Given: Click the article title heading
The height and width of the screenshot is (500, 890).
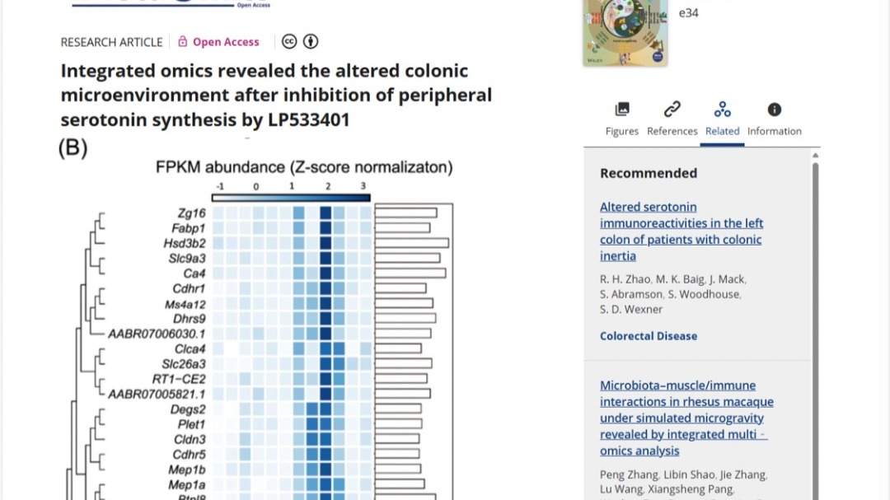Looking at the screenshot, I should 276,96.
